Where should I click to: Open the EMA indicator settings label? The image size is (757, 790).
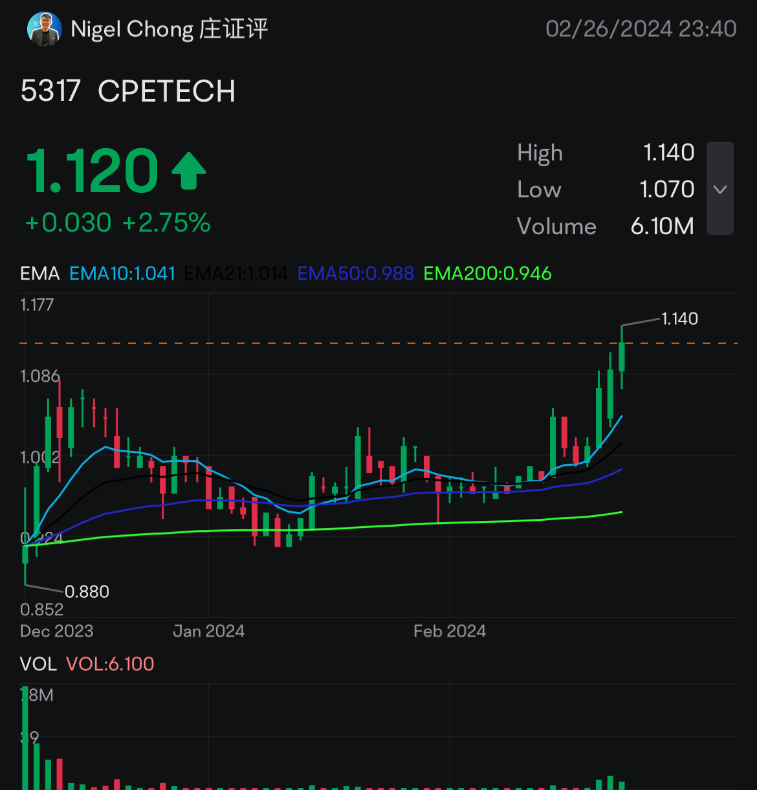click(40, 274)
